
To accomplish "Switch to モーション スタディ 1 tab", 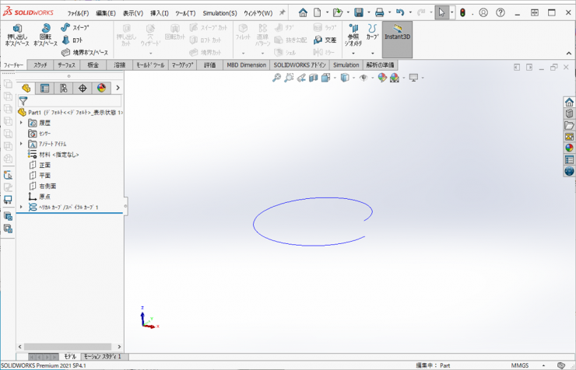I will [x=104, y=356].
